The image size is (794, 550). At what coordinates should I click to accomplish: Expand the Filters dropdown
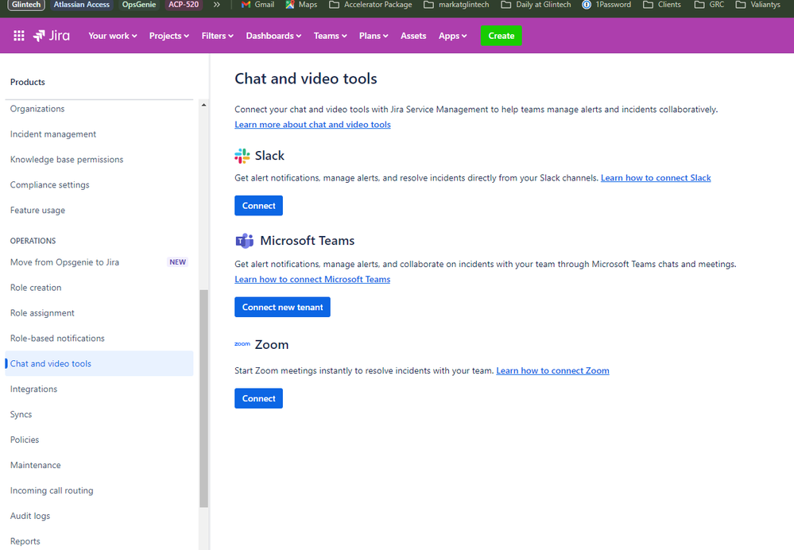pos(217,36)
